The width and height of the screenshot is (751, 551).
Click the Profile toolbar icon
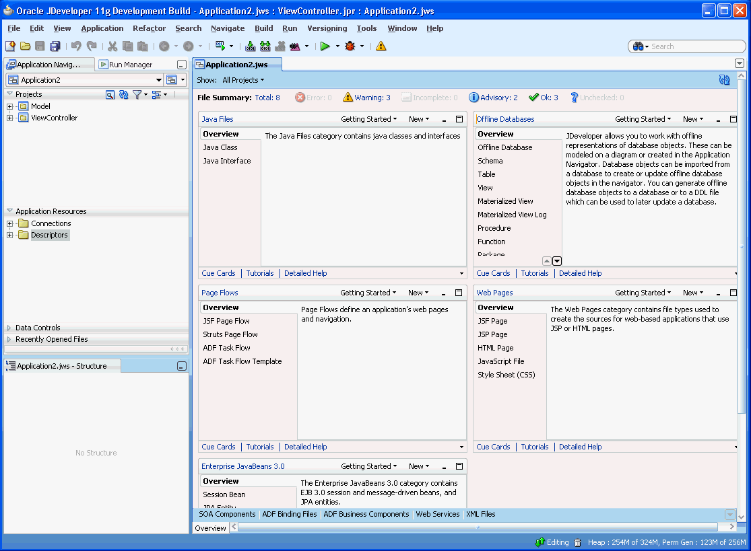(295, 46)
